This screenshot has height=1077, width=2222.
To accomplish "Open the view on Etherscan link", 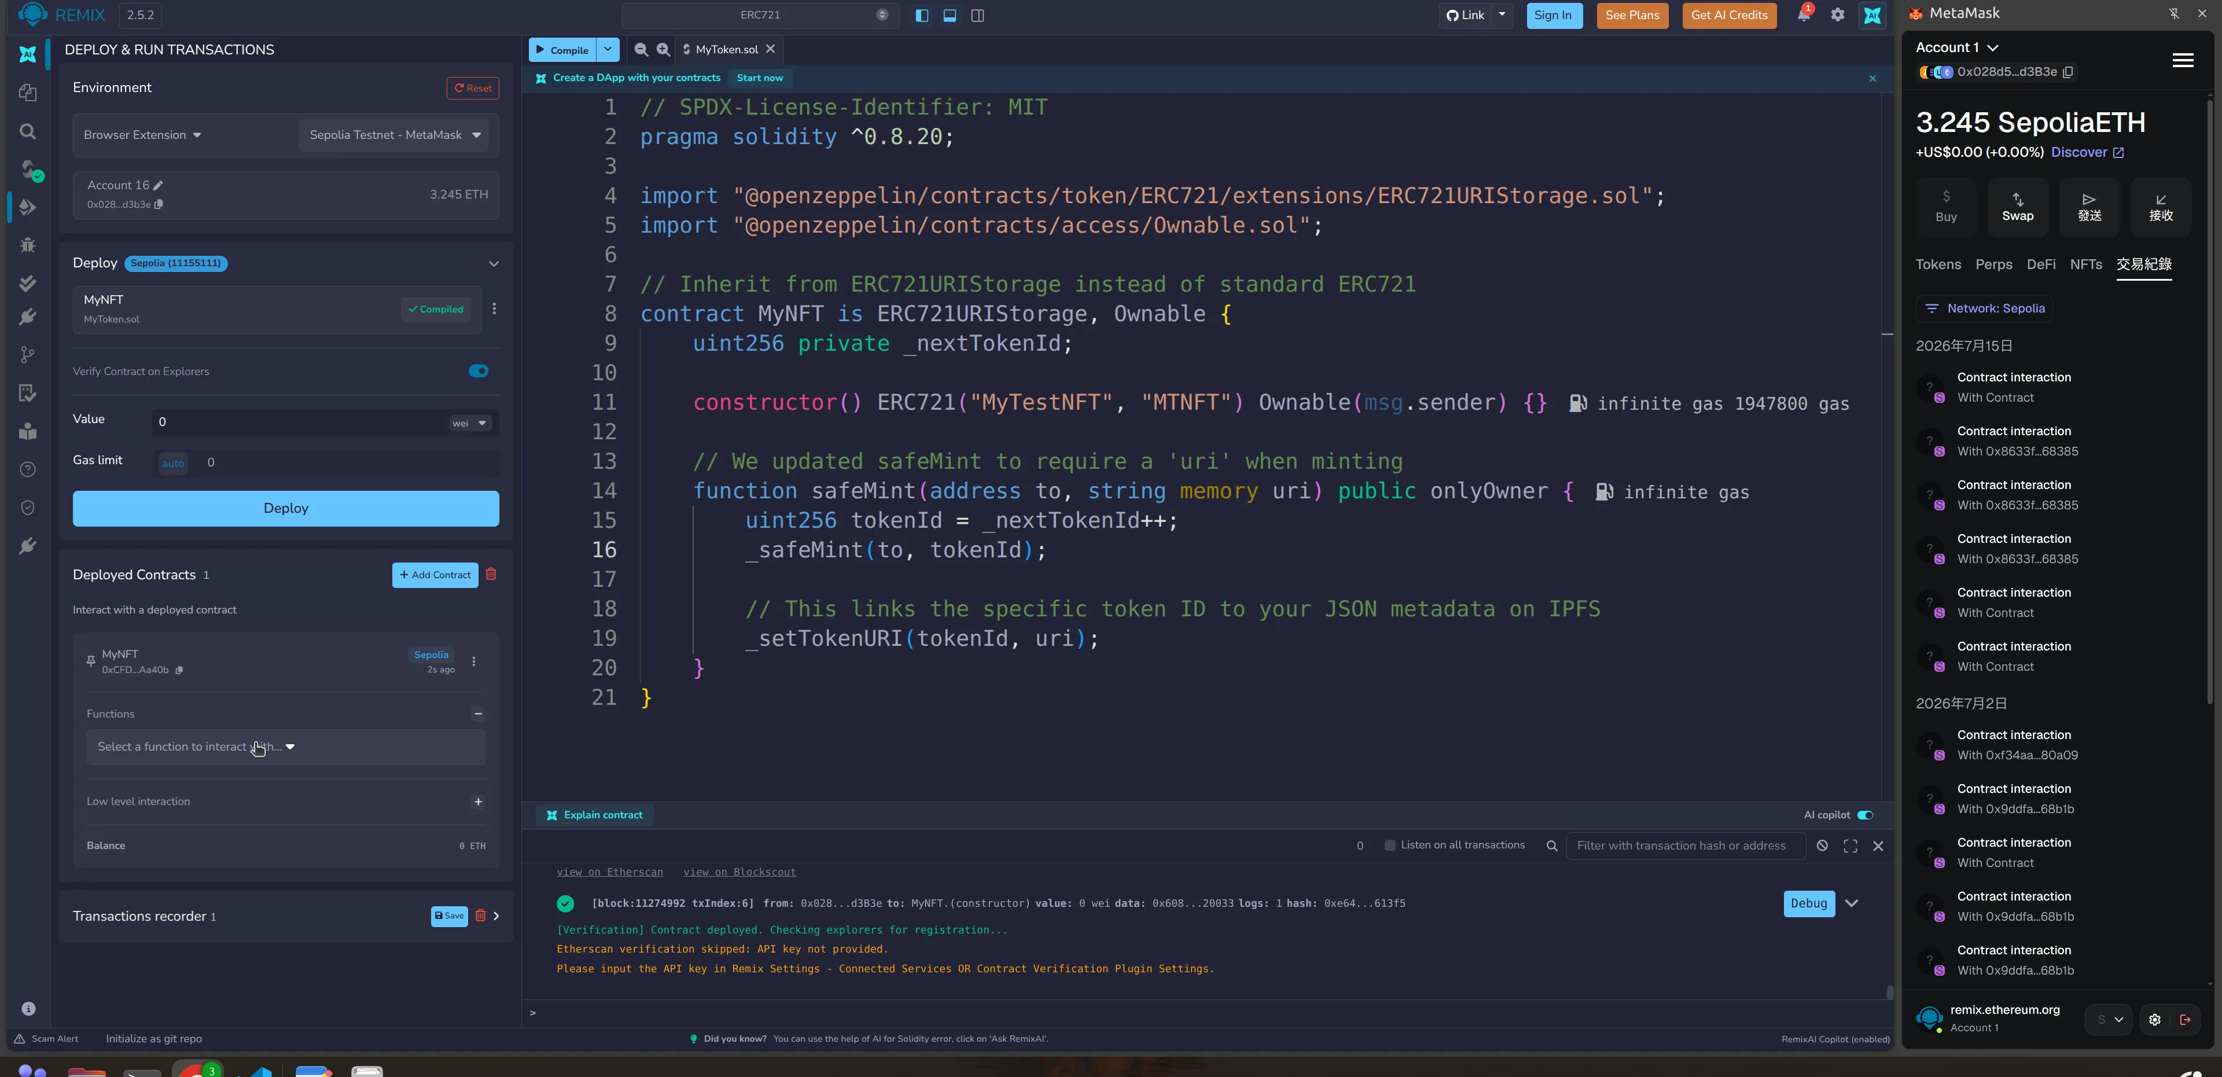I will click(610, 872).
